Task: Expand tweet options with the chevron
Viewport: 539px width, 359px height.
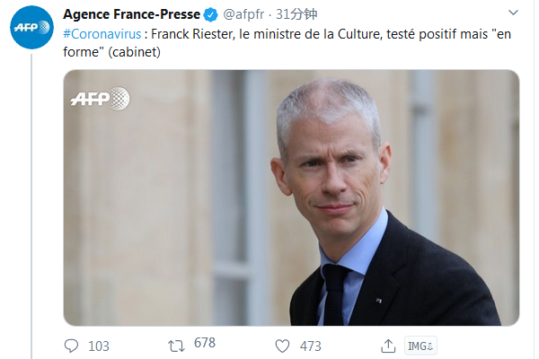Action: (x=513, y=13)
